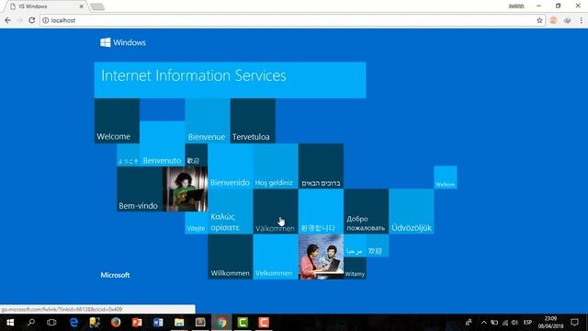Viewport: 588px width, 331px height.
Task: Click the Välkommen tile
Action: point(276,211)
